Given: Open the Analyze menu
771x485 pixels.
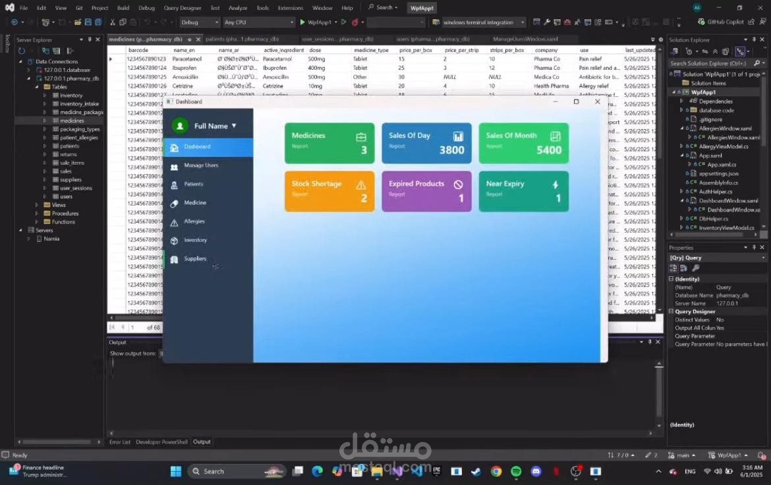Looking at the screenshot, I should [x=237, y=8].
